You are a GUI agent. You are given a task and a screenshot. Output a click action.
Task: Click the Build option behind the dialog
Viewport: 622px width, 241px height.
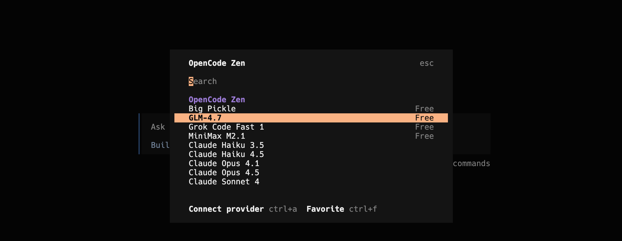(160, 145)
